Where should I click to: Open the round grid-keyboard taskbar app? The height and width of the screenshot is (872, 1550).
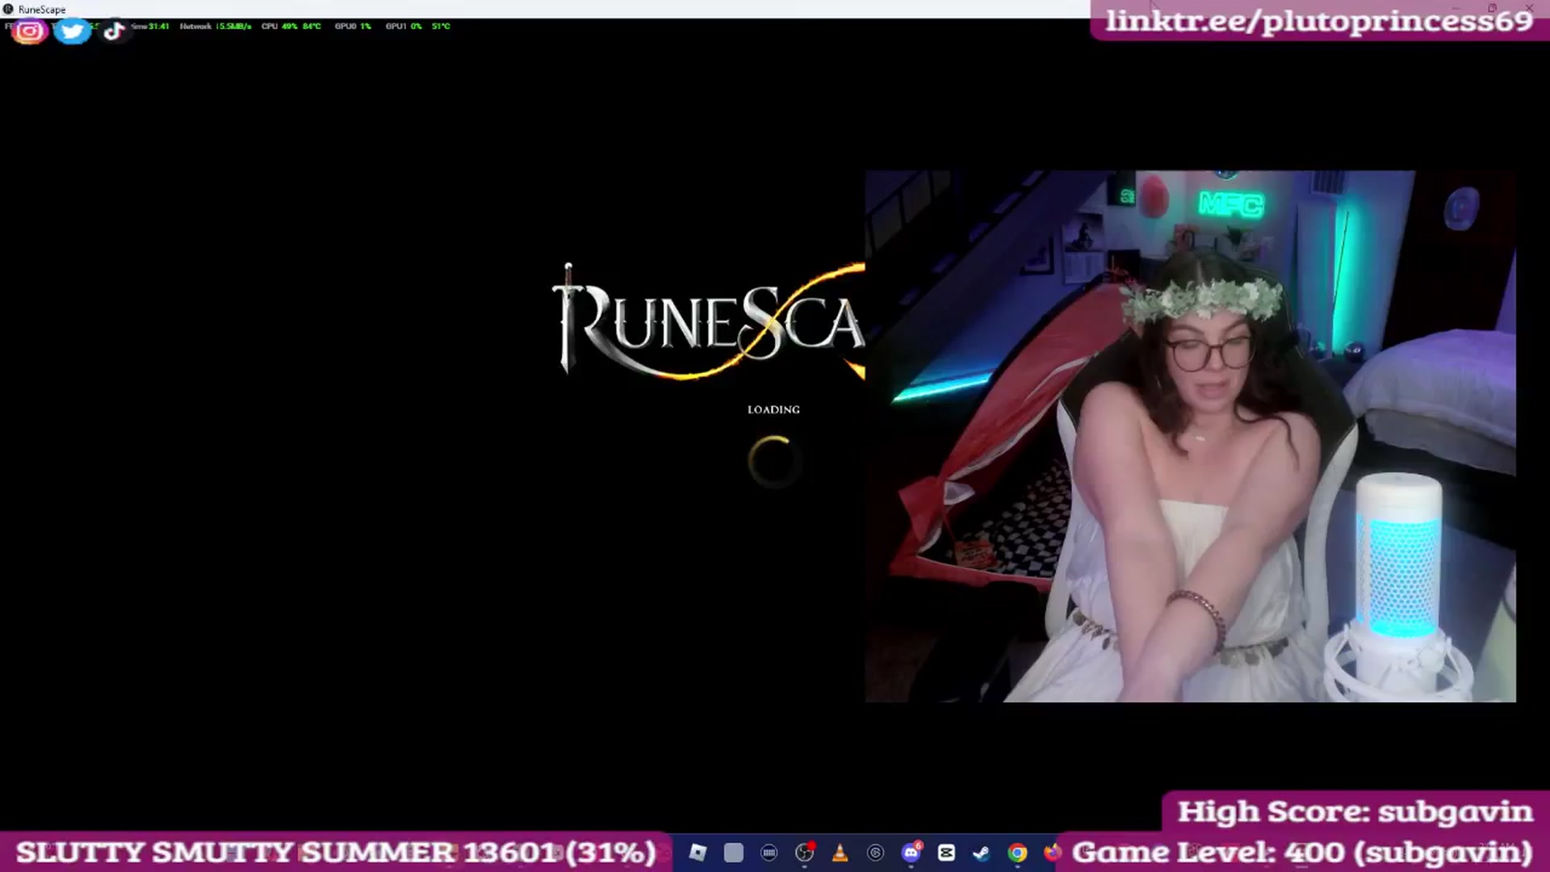pyautogui.click(x=769, y=853)
